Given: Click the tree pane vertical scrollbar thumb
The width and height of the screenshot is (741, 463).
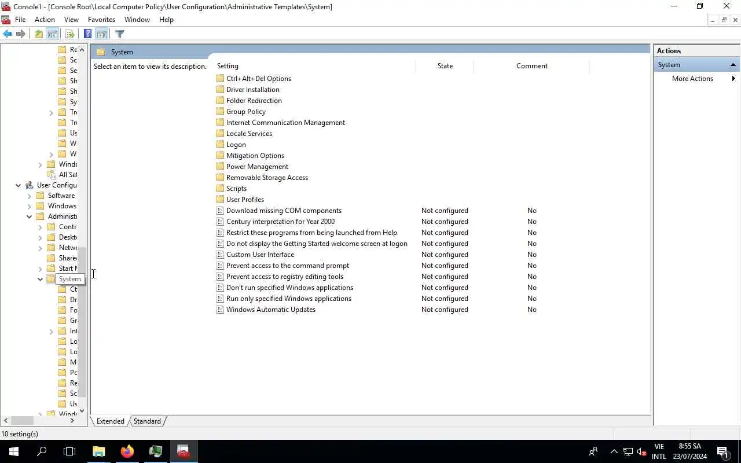Looking at the screenshot, I should pyautogui.click(x=82, y=321).
